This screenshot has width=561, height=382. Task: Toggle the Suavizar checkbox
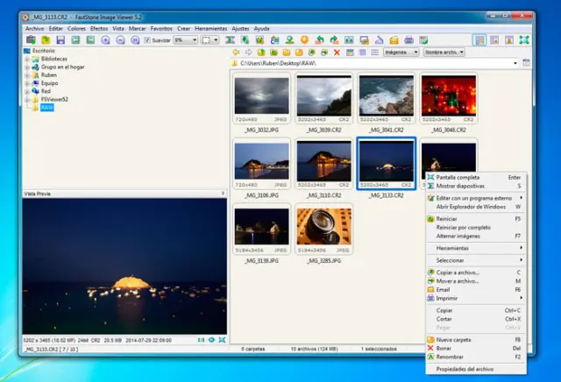coord(147,40)
